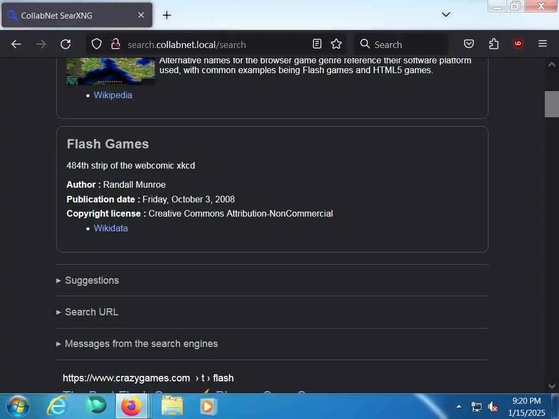Click '484th strip of the webcomic xkcd'

(x=131, y=166)
